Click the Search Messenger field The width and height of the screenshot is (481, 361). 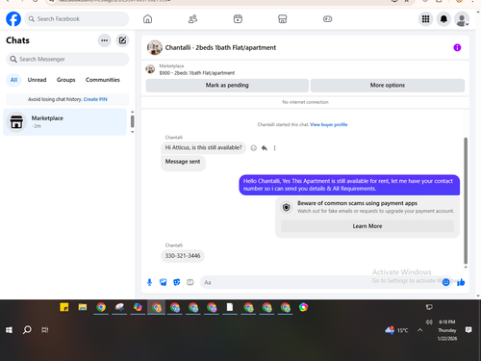[67, 59]
